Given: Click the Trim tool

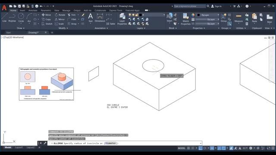Looking at the screenshot, I should point(72,15).
